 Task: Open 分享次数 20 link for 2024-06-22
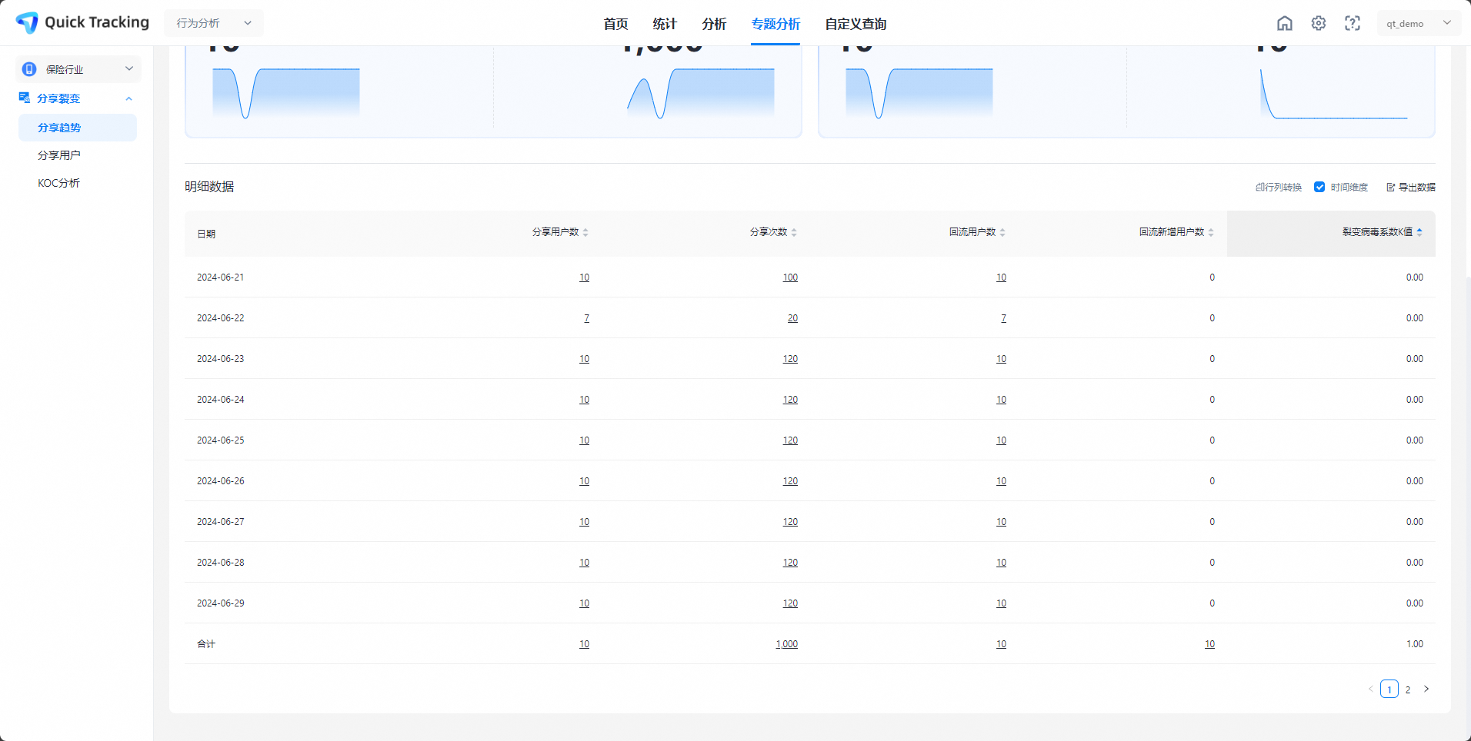tap(792, 318)
